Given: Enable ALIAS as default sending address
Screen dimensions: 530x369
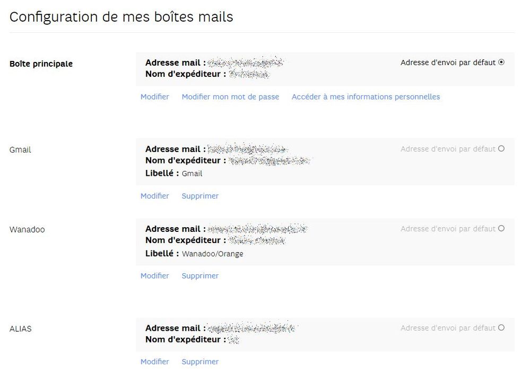Looking at the screenshot, I should tap(501, 328).
